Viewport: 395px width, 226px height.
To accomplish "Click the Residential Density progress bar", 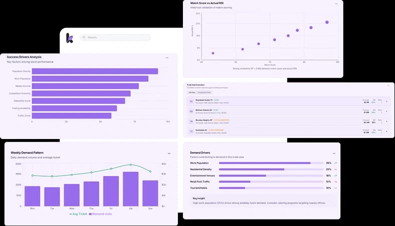I will pos(271,169).
